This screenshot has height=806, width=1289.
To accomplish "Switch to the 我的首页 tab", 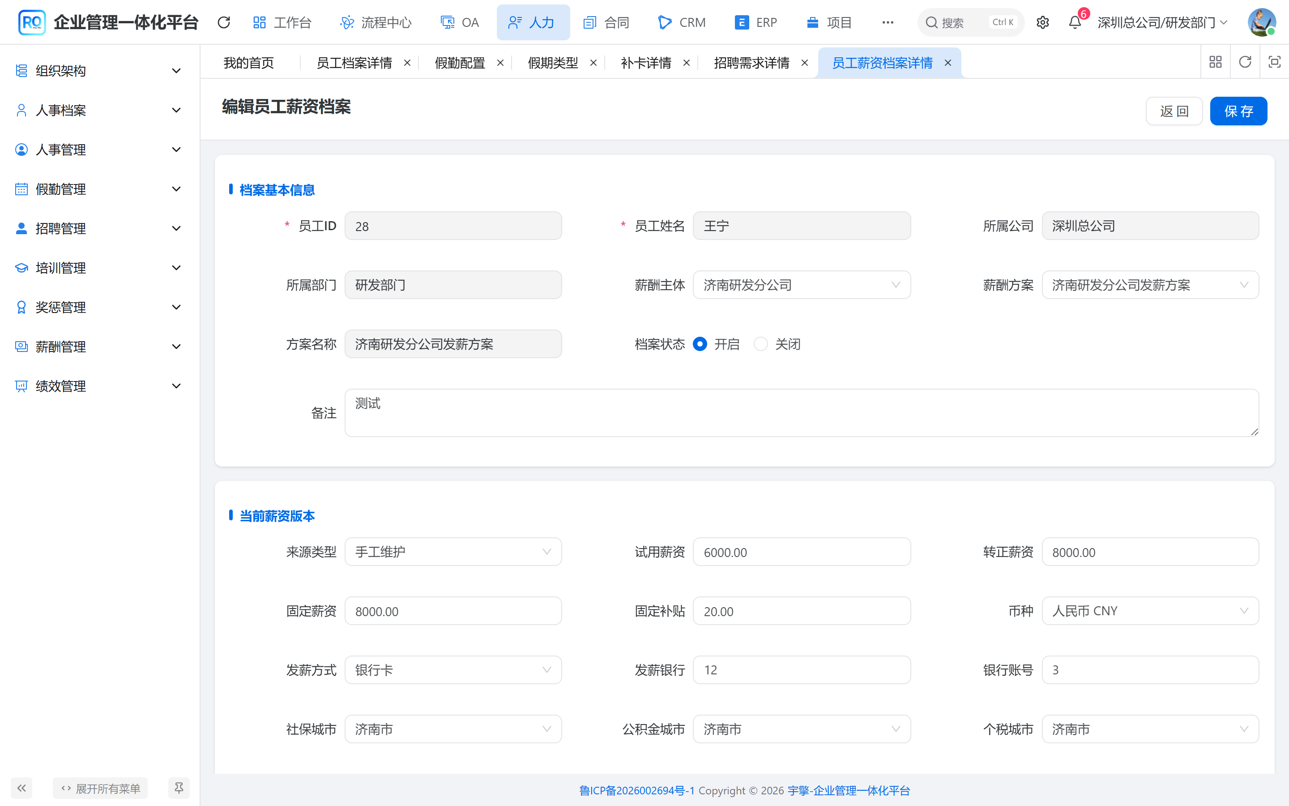I will tap(249, 63).
